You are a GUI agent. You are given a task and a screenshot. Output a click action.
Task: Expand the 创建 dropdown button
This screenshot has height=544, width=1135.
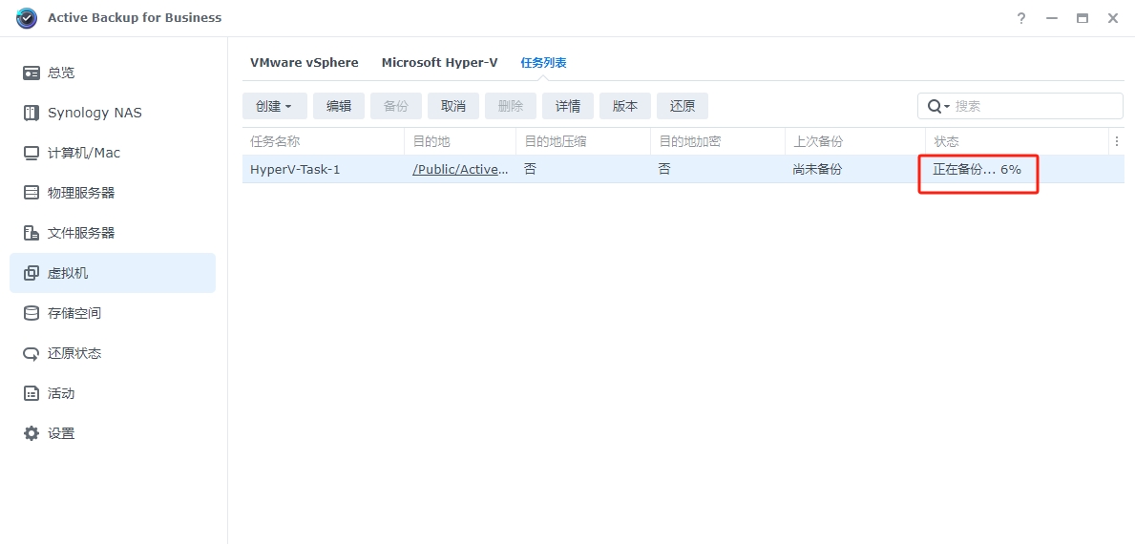[274, 106]
